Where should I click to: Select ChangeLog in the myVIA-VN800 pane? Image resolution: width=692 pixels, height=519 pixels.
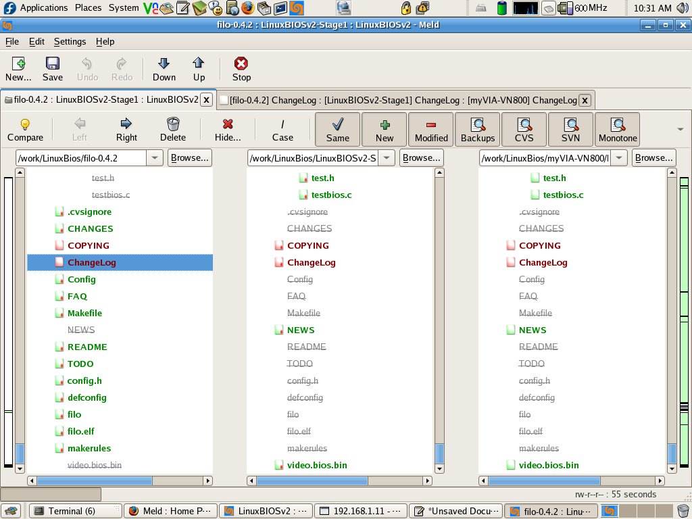(543, 263)
